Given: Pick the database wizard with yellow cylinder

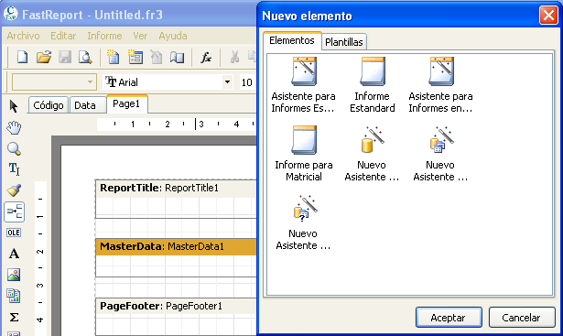Looking at the screenshot, I should [373, 140].
